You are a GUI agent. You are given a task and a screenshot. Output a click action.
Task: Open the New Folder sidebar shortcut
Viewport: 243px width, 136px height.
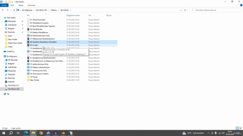tap(13, 39)
